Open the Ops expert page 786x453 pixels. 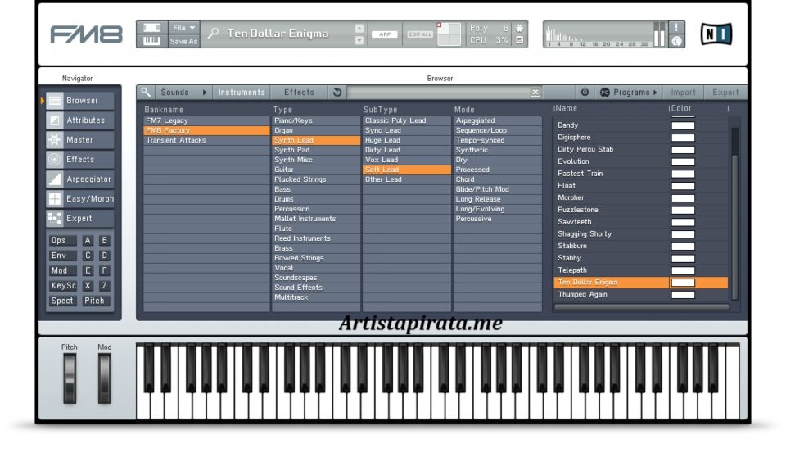pos(62,240)
